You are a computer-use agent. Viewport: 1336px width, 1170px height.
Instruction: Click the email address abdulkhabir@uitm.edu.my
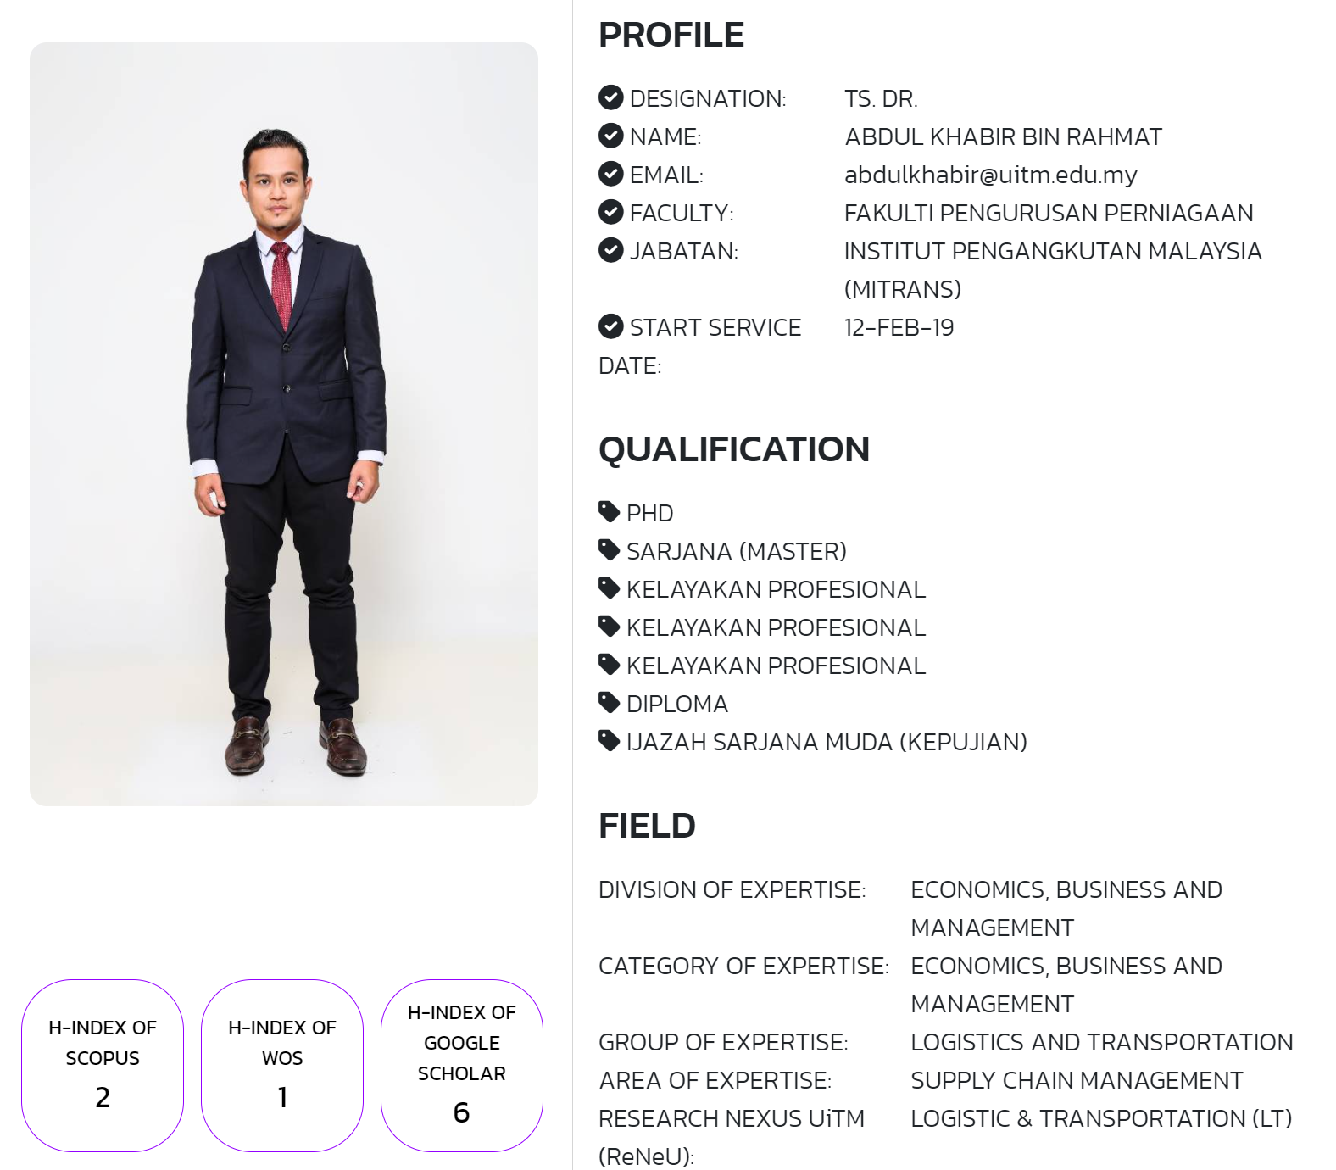pyautogui.click(x=990, y=175)
